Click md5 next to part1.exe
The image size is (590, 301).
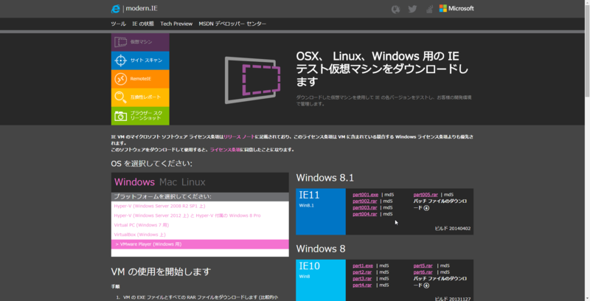(x=384, y=266)
